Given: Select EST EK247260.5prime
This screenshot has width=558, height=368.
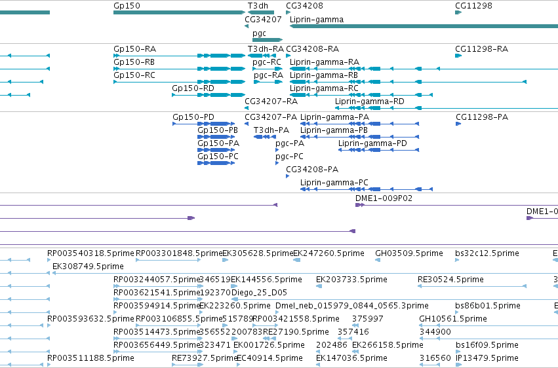Looking at the screenshot, I should 297,260.
